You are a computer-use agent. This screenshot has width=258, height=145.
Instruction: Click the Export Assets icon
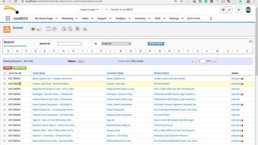click(70, 29)
